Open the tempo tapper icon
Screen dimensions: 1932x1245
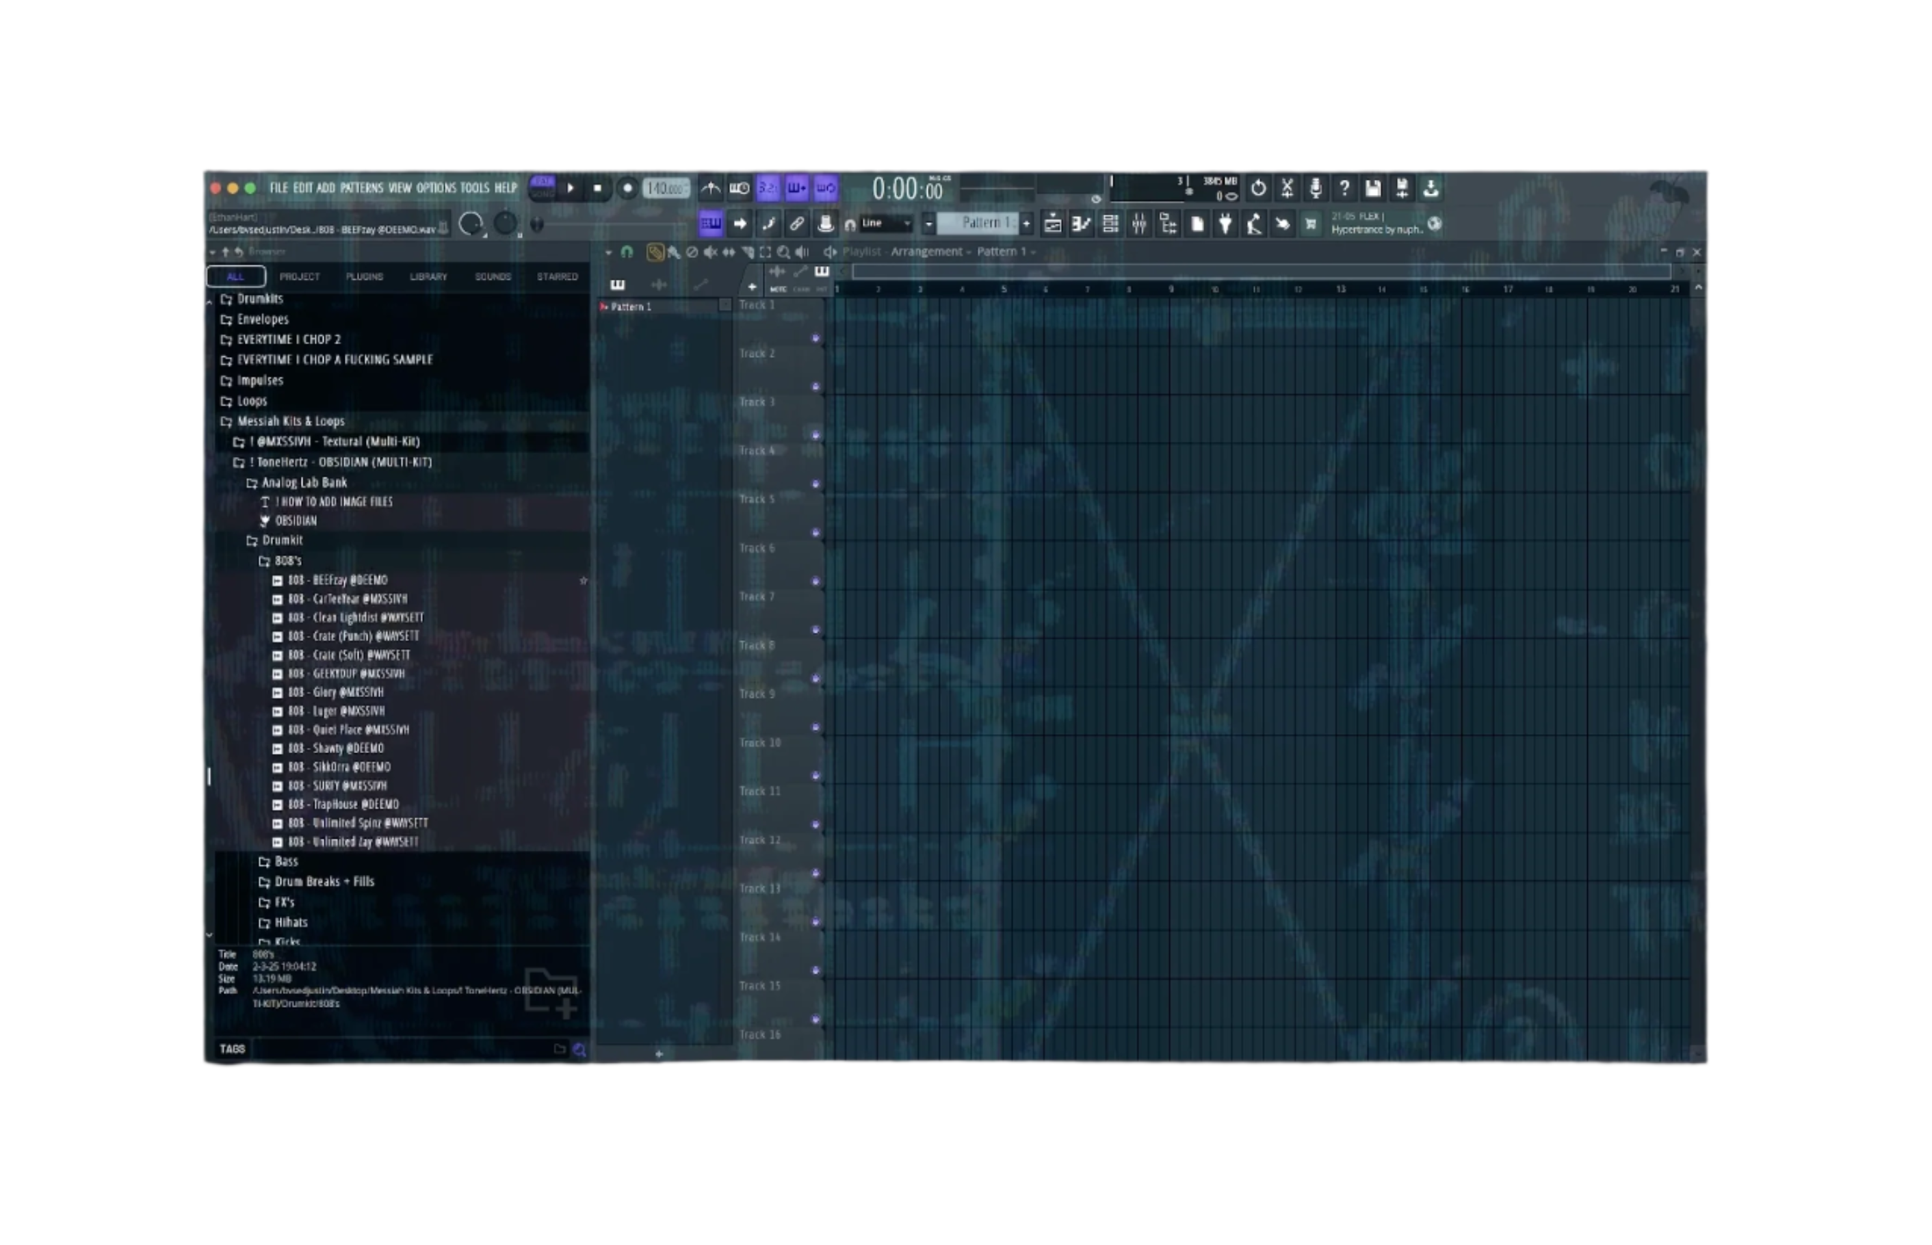tap(1254, 224)
